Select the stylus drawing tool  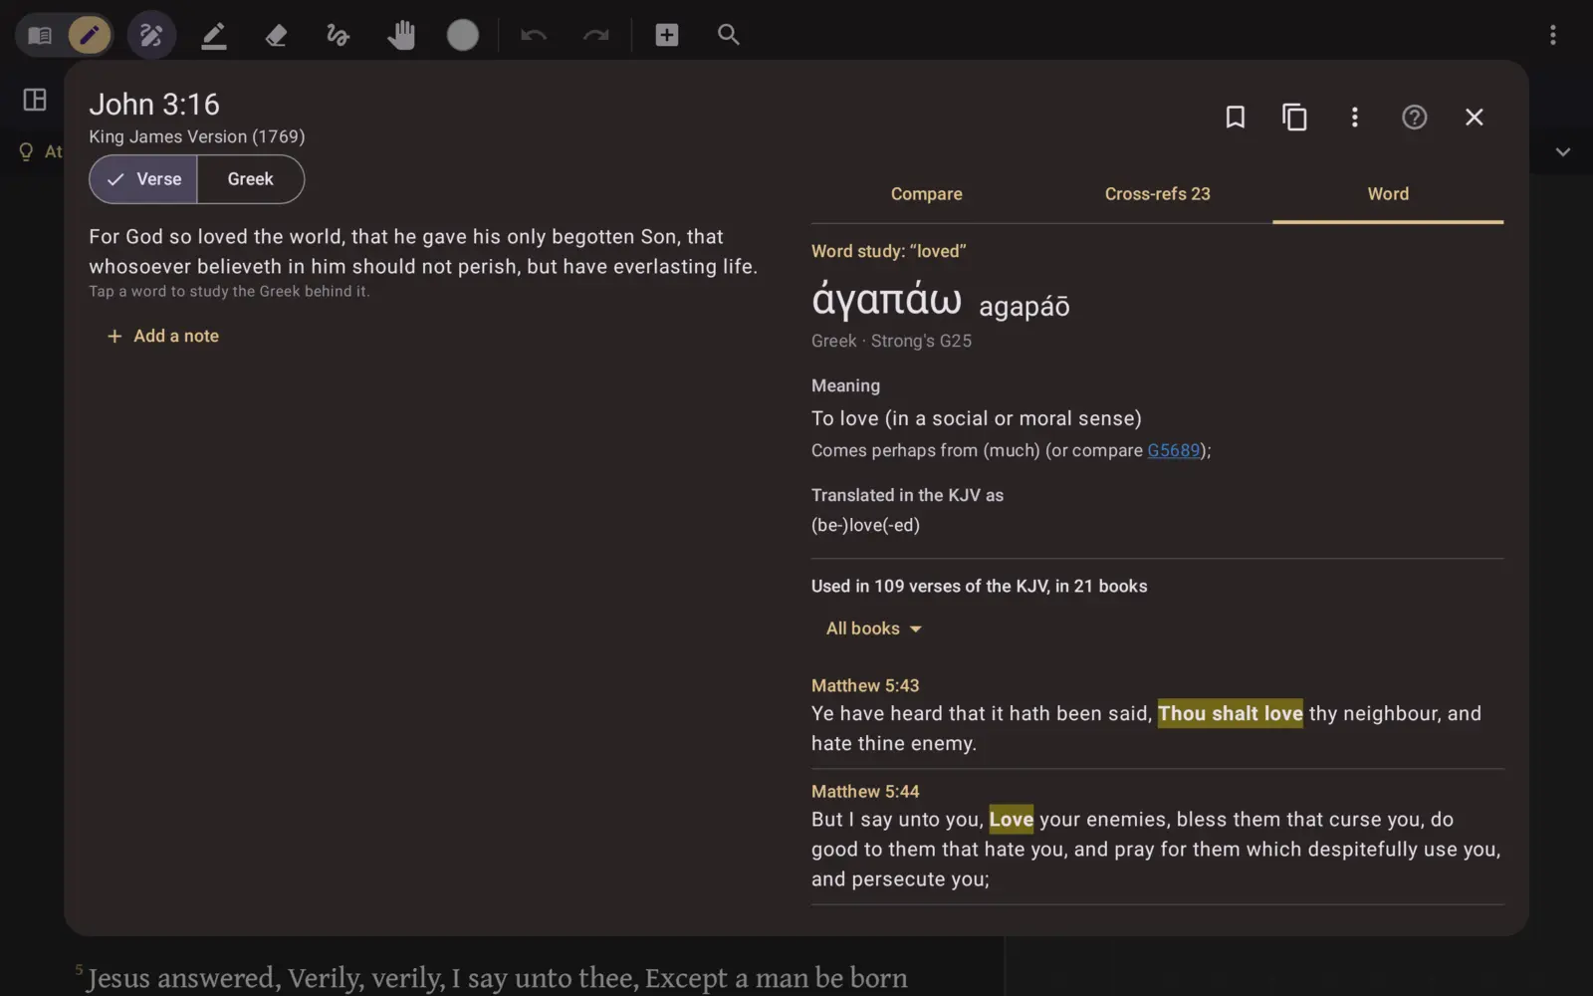tap(151, 35)
